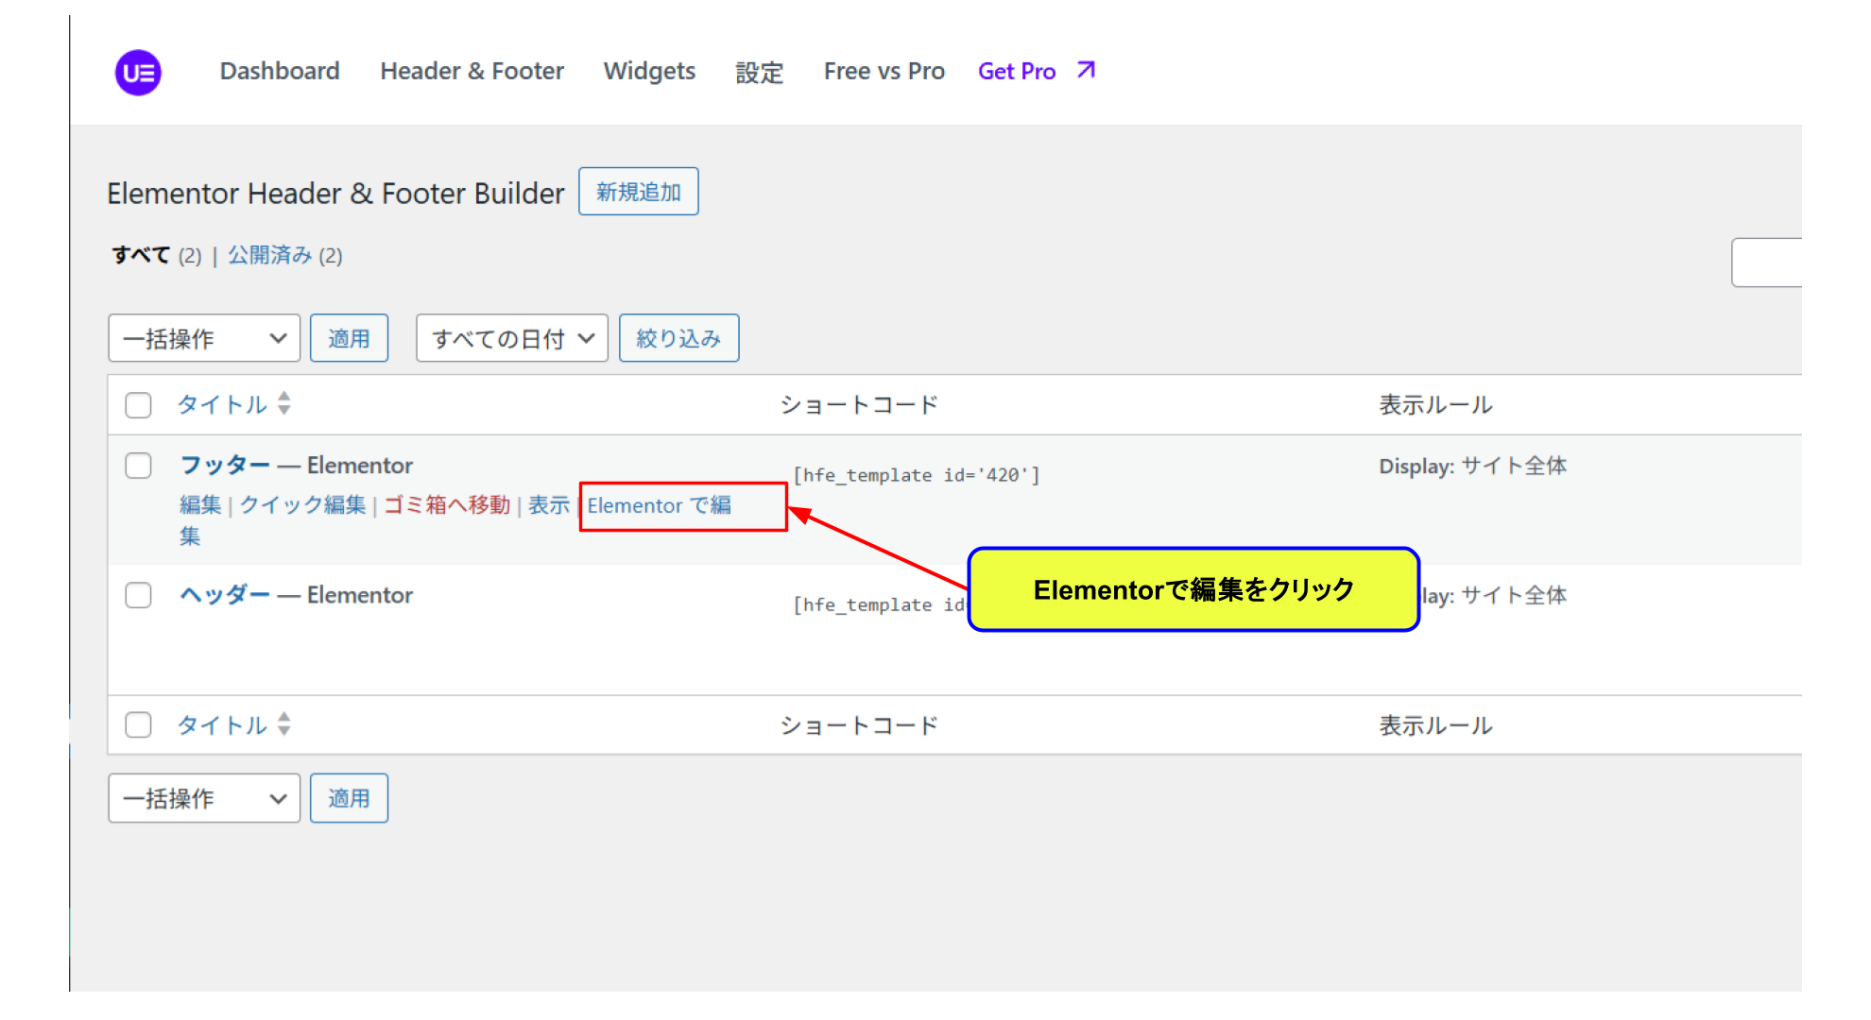Viewport: 1871px width, 1020px height.
Task: Click the ヘッダー row shortcode text
Action: point(880,604)
